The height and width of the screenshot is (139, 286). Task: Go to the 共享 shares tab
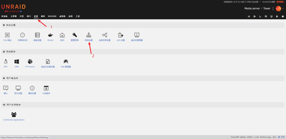coord(22,16)
